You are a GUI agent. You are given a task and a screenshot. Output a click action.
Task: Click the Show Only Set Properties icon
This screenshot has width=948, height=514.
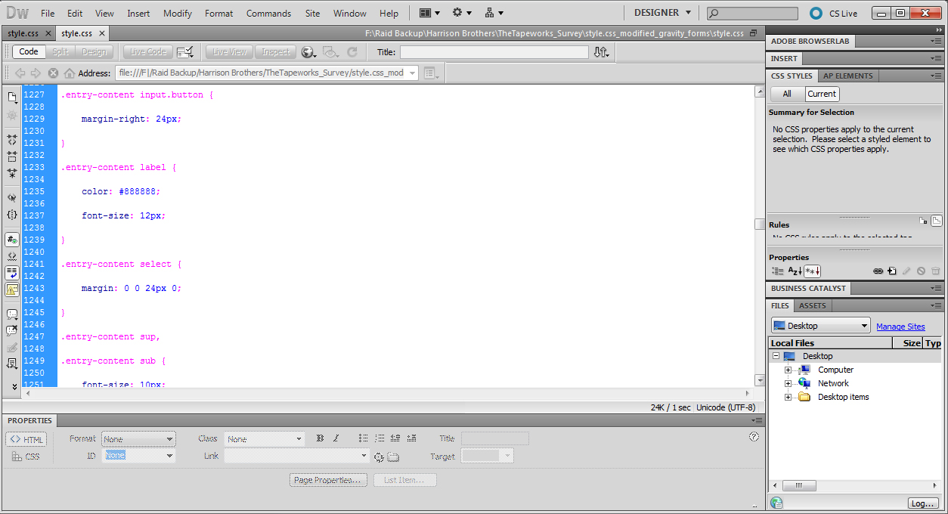[x=812, y=271]
